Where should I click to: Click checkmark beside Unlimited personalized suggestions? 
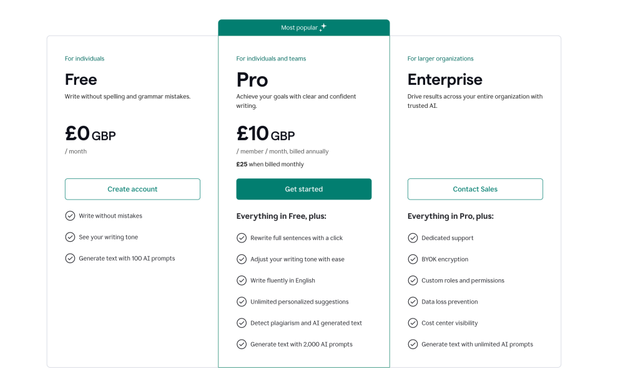coord(242,302)
